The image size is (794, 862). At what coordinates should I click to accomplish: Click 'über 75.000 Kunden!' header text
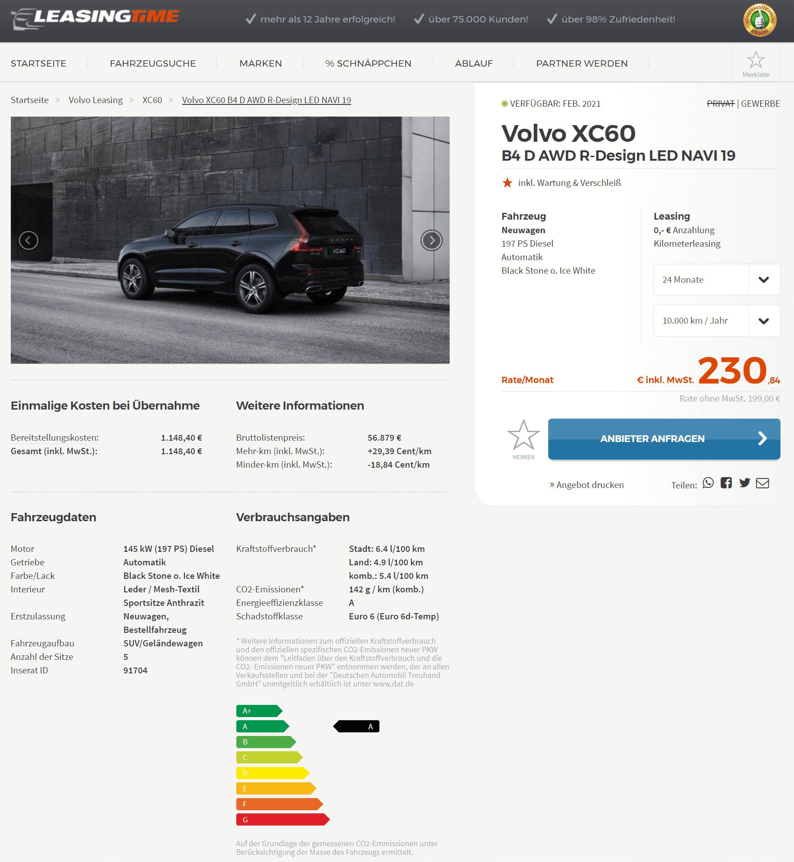478,19
